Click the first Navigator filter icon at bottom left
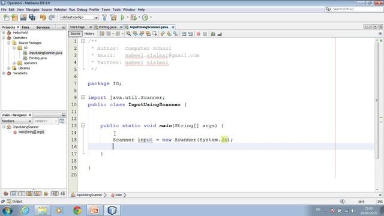The width and height of the screenshot is (384, 216). 5,194
